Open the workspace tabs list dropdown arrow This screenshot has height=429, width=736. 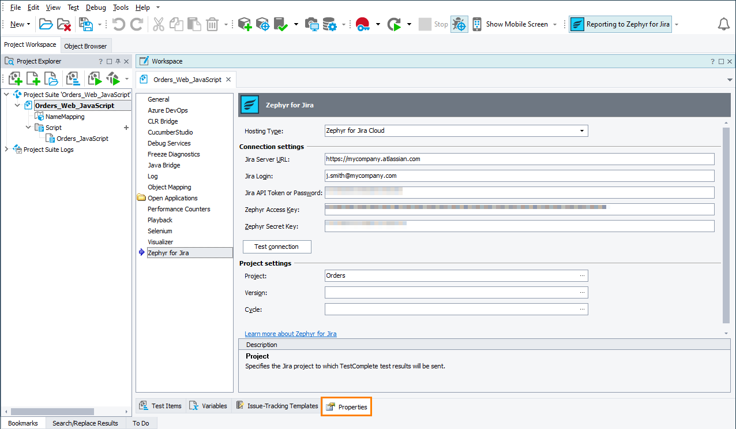730,80
